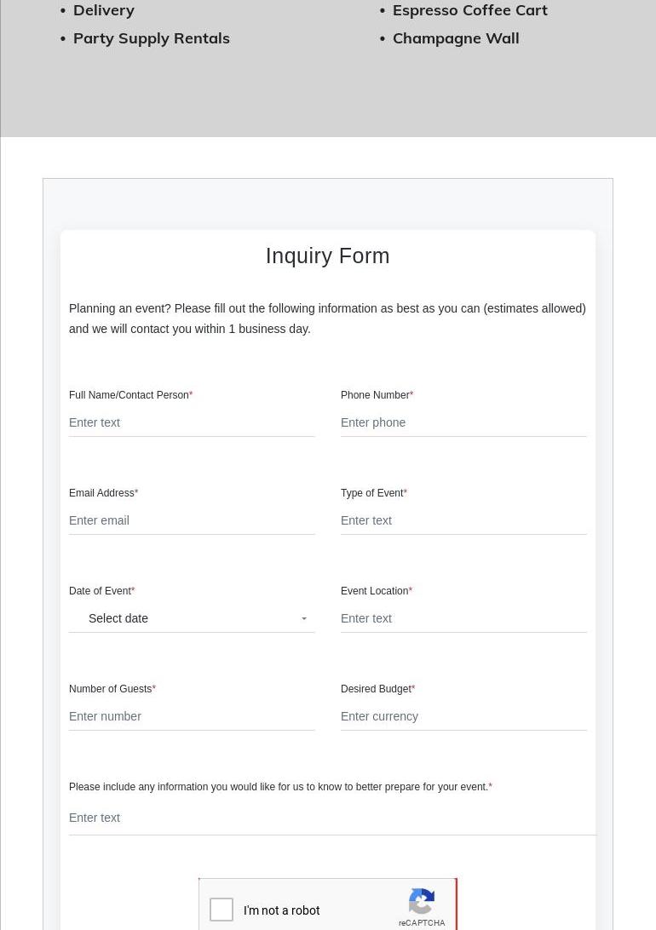Screen dimensions: 656x930
Task: Click the Delivery list item
Action: (104, 10)
